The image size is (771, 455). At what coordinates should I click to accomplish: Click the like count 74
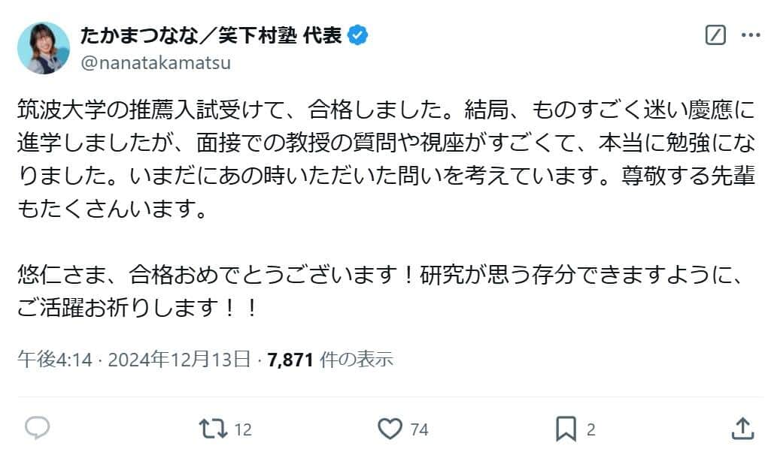pyautogui.click(x=420, y=429)
